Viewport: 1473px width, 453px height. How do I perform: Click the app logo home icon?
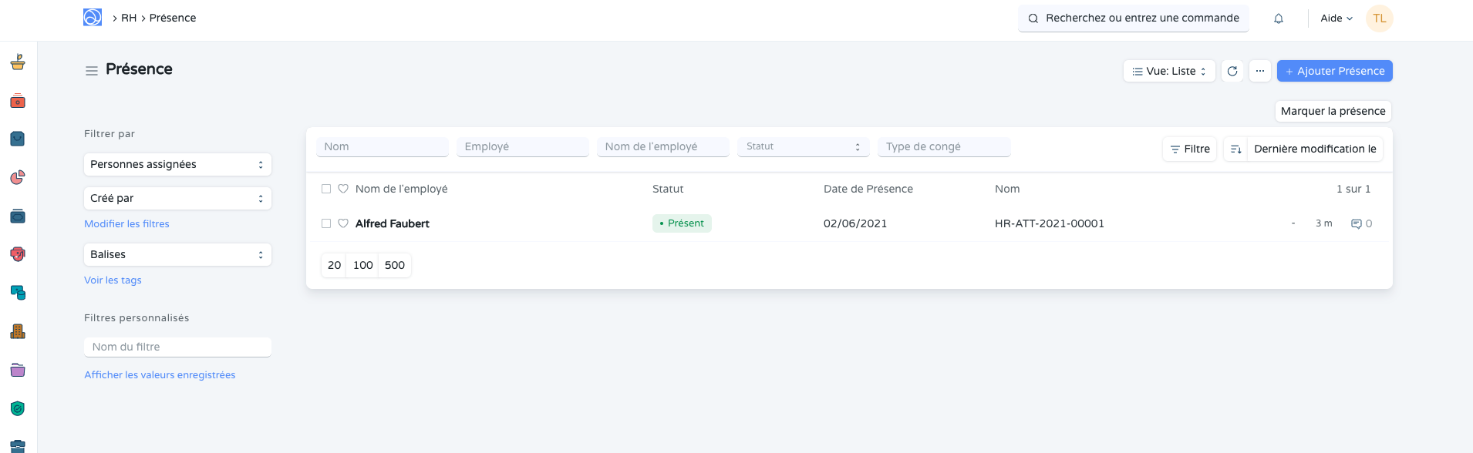[93, 18]
